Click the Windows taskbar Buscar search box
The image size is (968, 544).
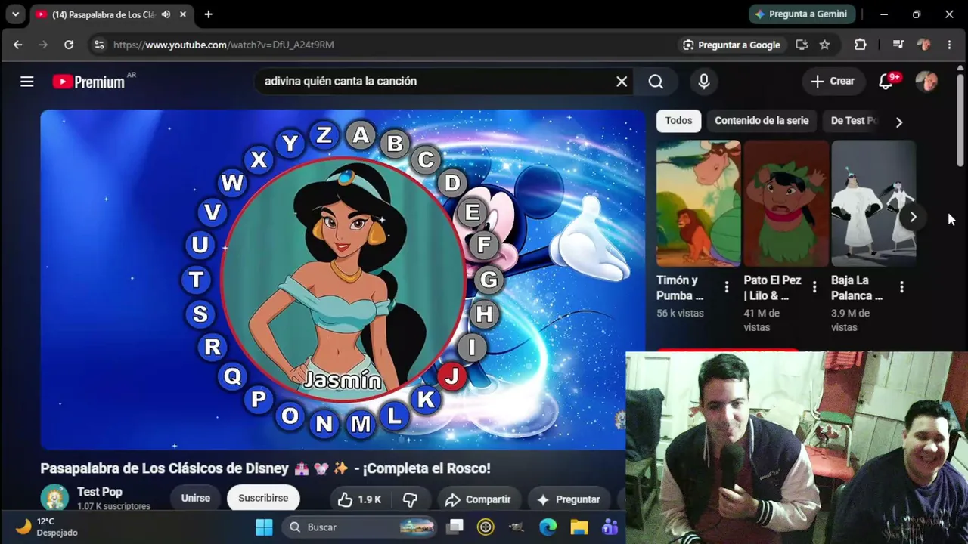[x=360, y=527]
